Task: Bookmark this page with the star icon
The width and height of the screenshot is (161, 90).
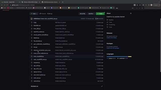Action: [140, 5]
